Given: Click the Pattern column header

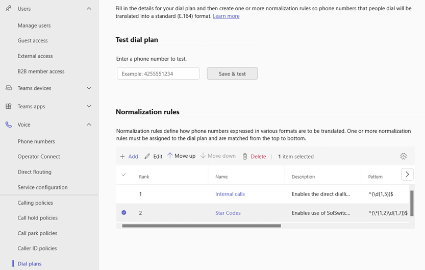Looking at the screenshot, I should (376, 177).
